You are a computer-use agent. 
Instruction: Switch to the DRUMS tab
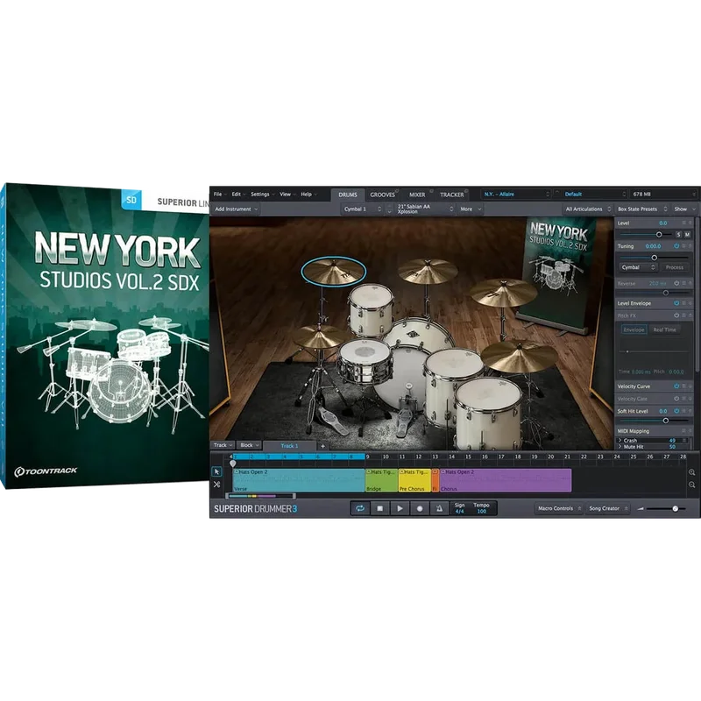coord(348,195)
